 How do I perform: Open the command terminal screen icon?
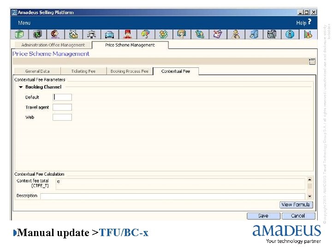37,34
